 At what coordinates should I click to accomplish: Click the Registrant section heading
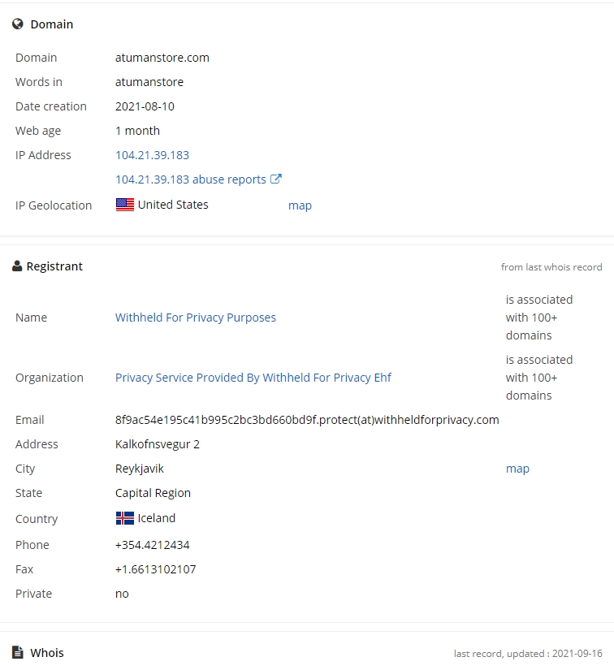[54, 266]
